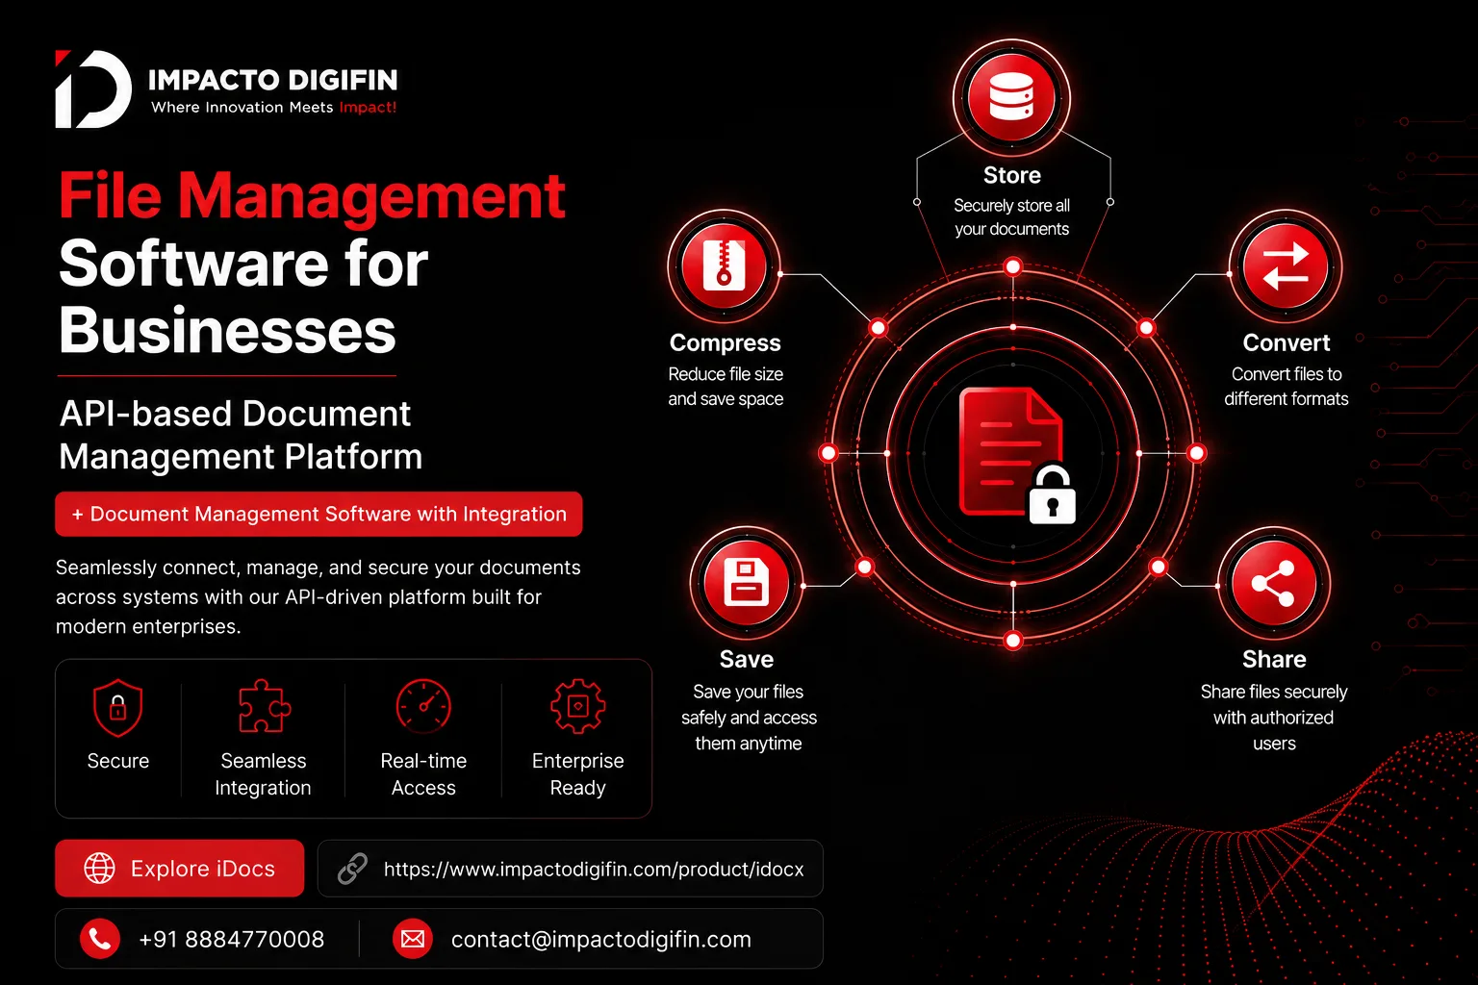Click the Compress zipped-file icon
Viewport: 1478px width, 985px height.
(725, 265)
